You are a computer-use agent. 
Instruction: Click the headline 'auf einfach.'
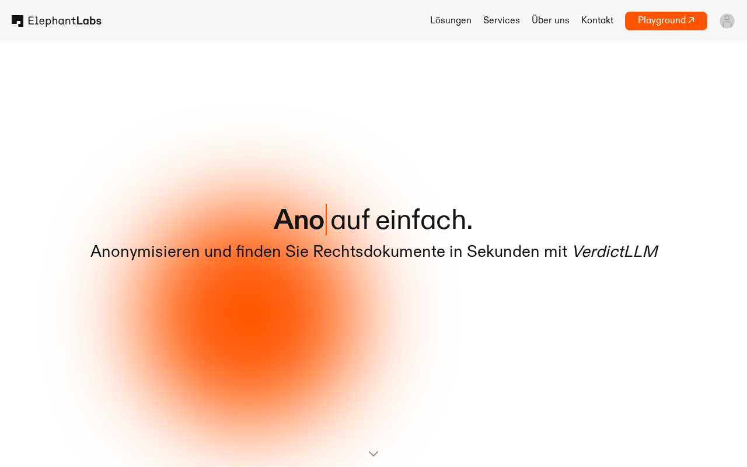click(402, 220)
